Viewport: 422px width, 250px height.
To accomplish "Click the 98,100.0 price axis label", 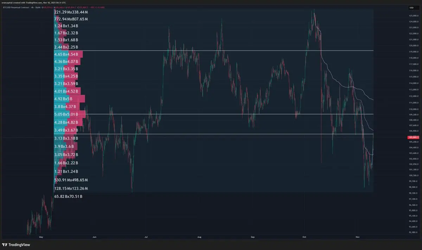I will [413, 193].
